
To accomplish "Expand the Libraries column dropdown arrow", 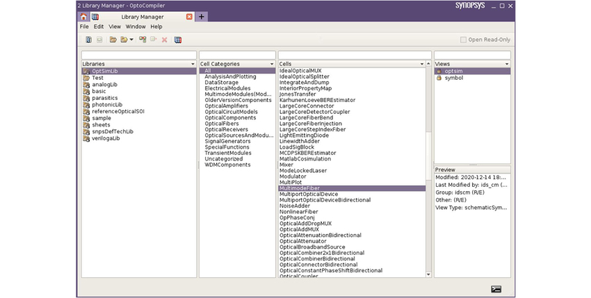I will point(193,64).
